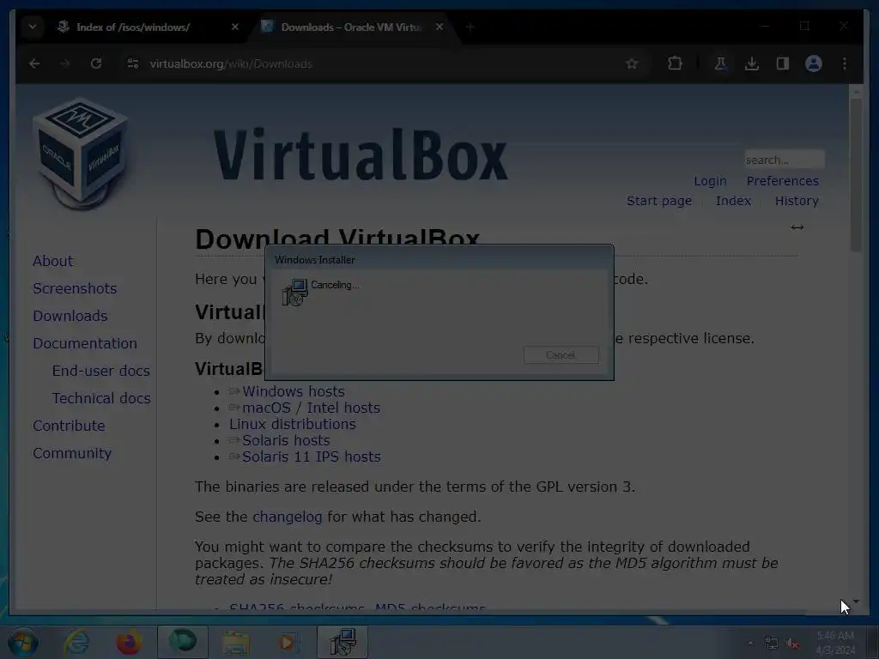Image resolution: width=879 pixels, height=659 pixels.
Task: Select the Downloads – Oracle VM VirtualBox tab
Action: tap(351, 27)
